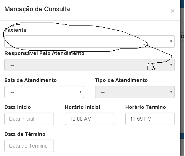Click the 11:59 PM Horário Término field
The width and height of the screenshot is (185, 156).
[x=150, y=119]
